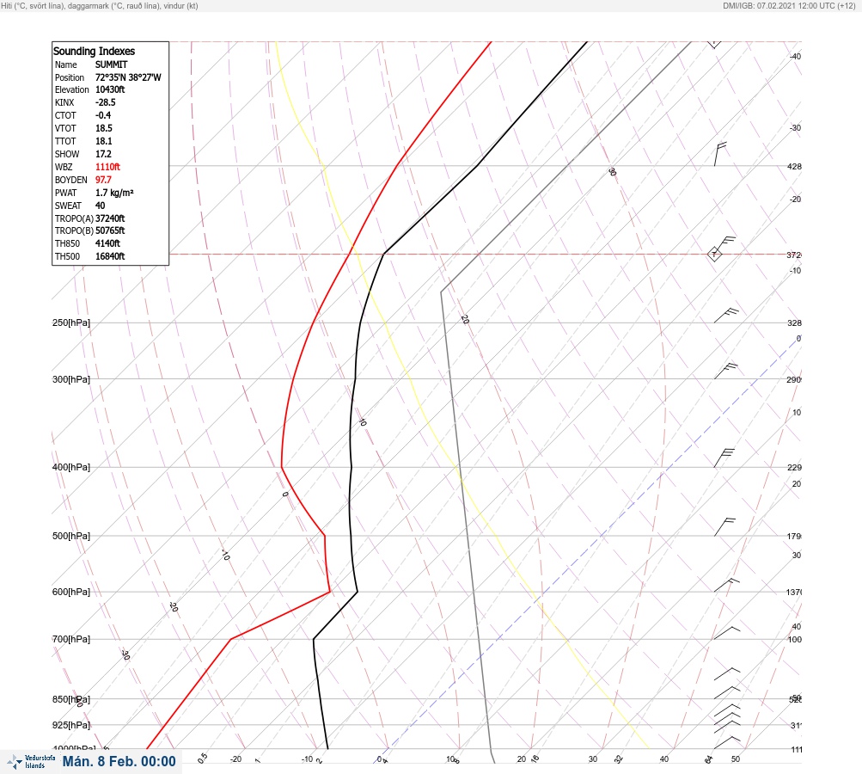
Task: Select the TH500 value "16840ft"
Action: click(110, 256)
